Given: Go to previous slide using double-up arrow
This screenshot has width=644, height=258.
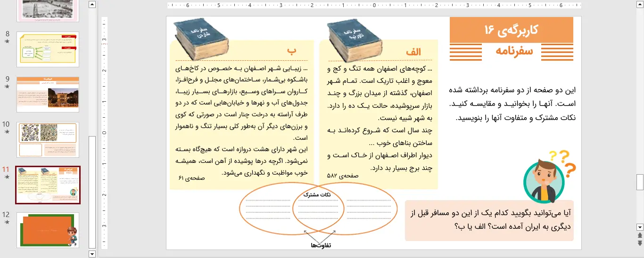Looking at the screenshot, I should pyautogui.click(x=640, y=235).
